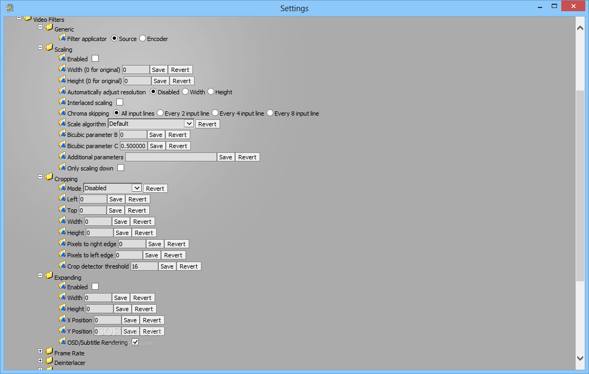
Task: Enable the Expanding checkbox
Action: pos(95,287)
